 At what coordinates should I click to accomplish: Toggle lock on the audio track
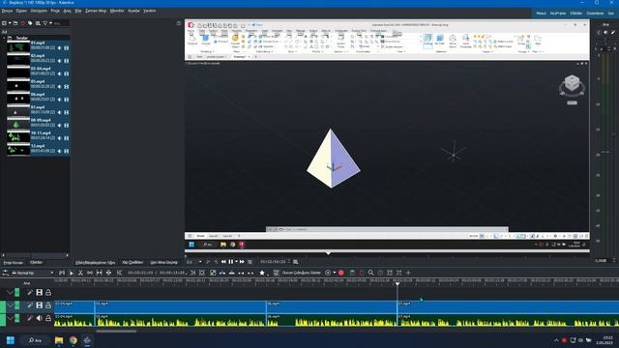pyautogui.click(x=48, y=318)
